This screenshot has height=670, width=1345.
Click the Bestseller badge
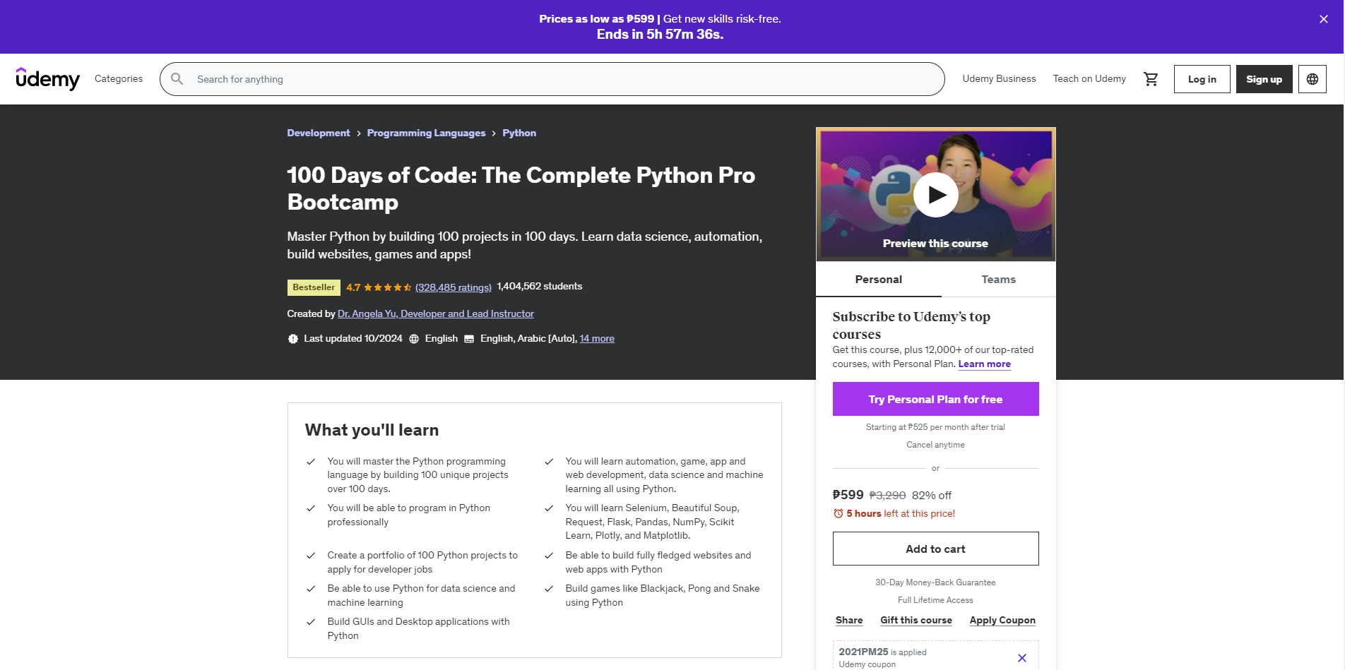(x=314, y=287)
